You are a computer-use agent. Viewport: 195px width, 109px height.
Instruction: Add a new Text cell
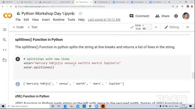(33, 27)
